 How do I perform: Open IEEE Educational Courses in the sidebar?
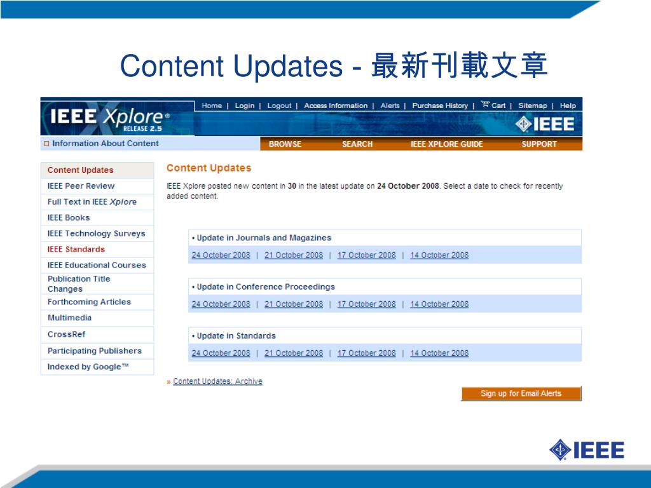[x=97, y=265]
